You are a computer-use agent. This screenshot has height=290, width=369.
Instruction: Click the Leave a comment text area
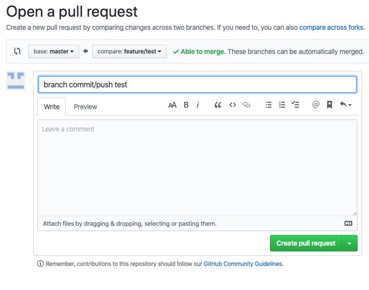[x=197, y=168]
